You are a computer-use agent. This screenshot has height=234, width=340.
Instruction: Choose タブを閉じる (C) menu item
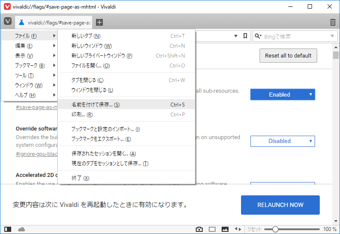click(x=127, y=80)
